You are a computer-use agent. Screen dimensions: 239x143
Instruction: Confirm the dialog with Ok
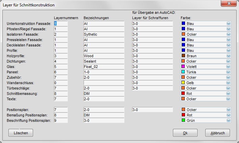185,133
